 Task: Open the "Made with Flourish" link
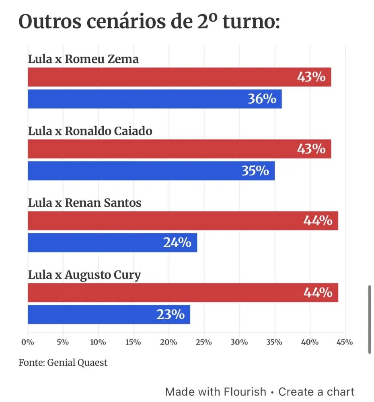[x=216, y=392]
